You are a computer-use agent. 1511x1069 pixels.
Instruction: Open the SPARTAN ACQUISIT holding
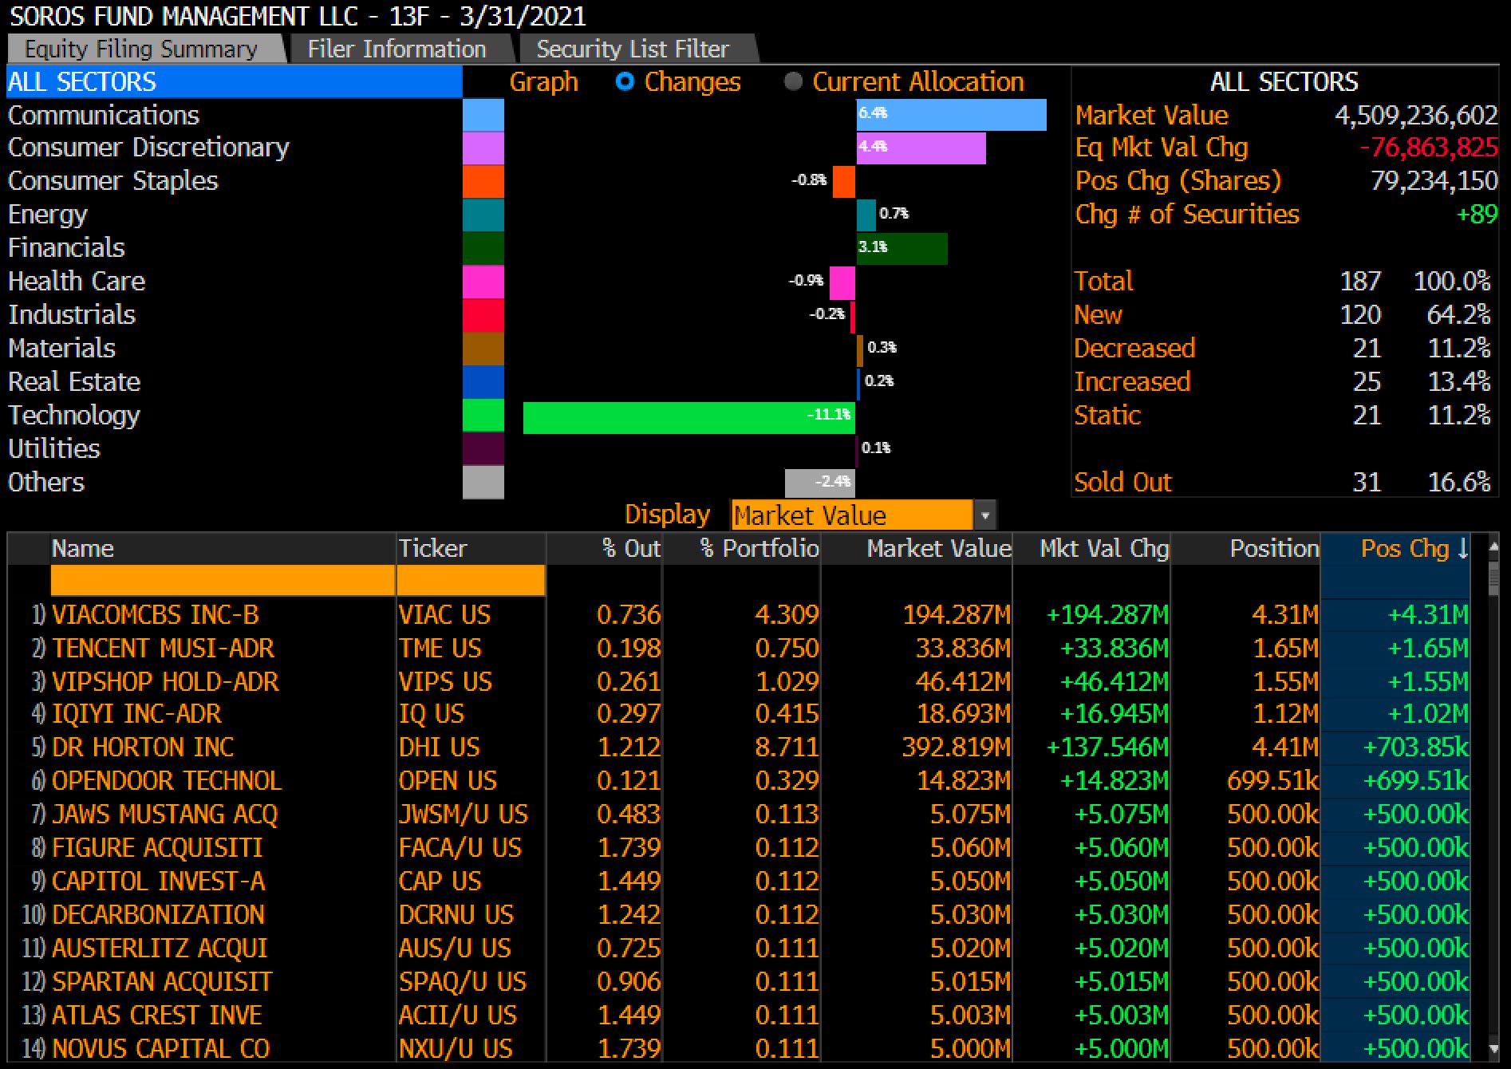(x=162, y=982)
